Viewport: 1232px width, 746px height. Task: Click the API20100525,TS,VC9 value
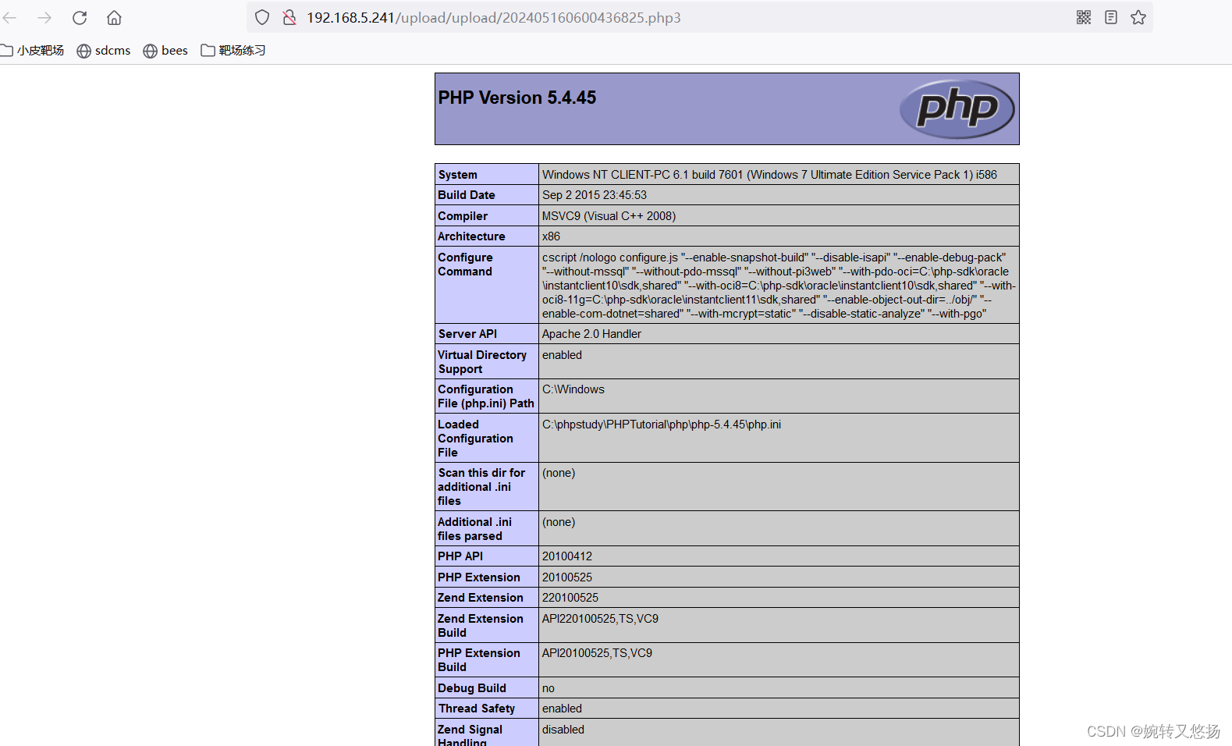[597, 653]
